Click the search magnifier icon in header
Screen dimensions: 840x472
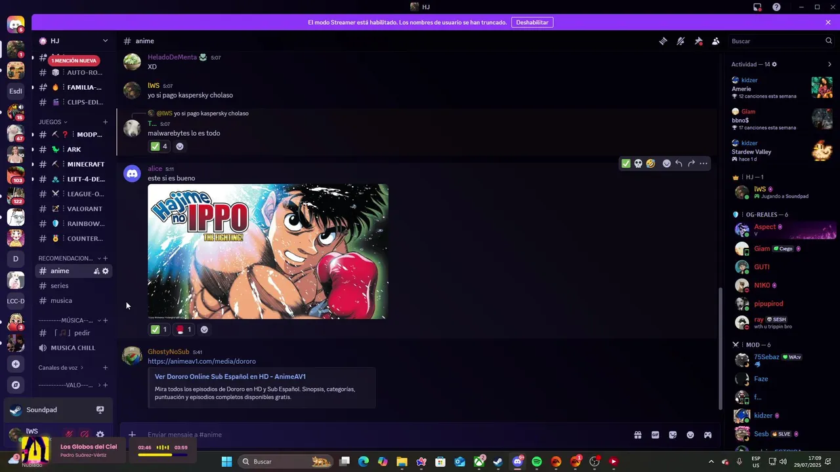(828, 41)
